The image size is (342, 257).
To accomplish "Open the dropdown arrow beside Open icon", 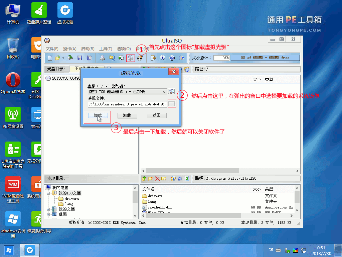I will coord(63,58).
